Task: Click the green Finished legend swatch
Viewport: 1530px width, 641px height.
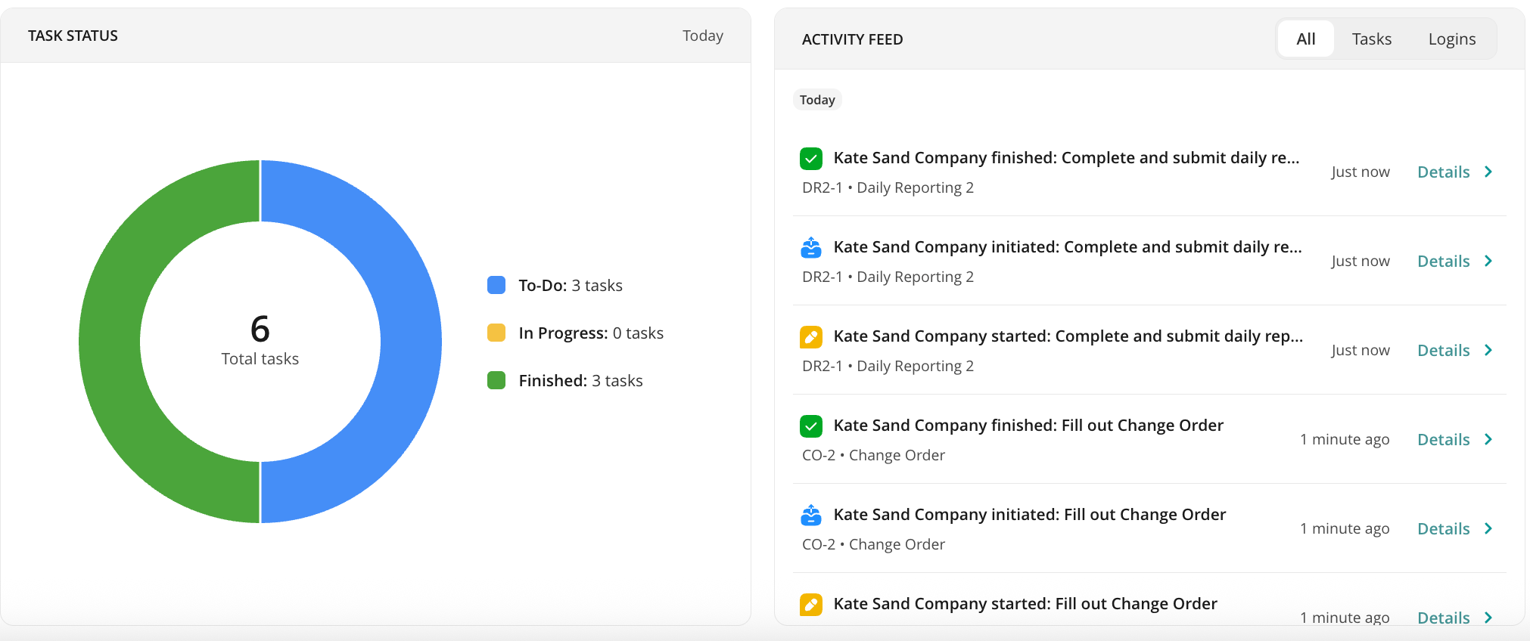Action: [496, 381]
